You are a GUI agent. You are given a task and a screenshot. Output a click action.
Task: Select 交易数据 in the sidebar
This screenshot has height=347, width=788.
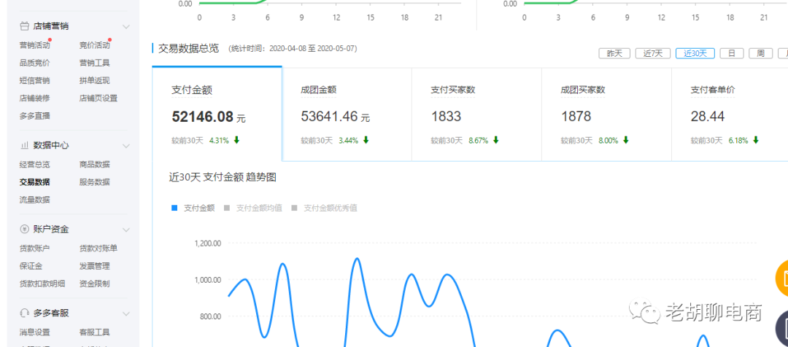pos(35,182)
